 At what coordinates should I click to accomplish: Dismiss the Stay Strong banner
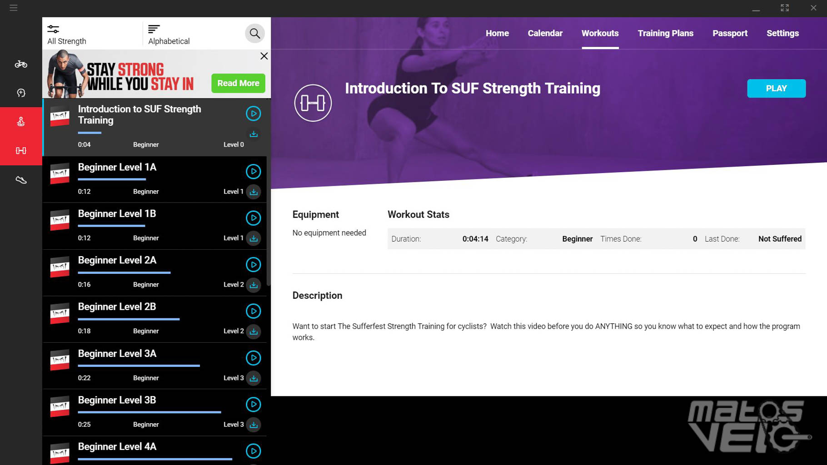264,56
